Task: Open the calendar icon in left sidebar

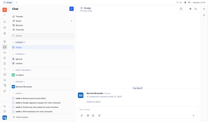Action: pyautogui.click(x=5, y=28)
